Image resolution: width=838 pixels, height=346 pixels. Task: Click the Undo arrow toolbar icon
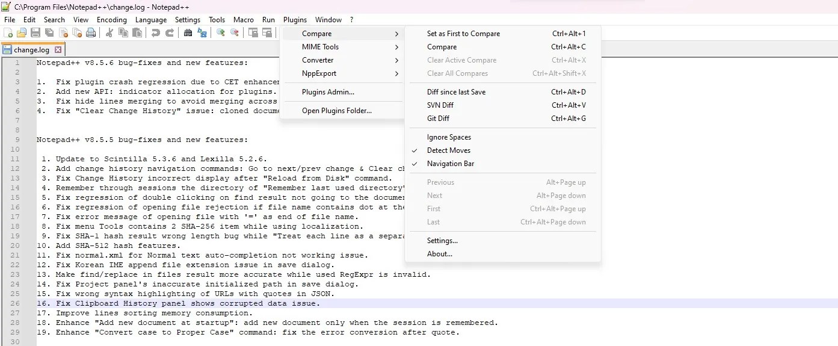tap(156, 32)
